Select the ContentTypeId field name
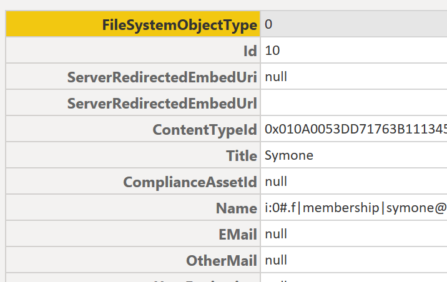The image size is (447, 282). tap(205, 130)
